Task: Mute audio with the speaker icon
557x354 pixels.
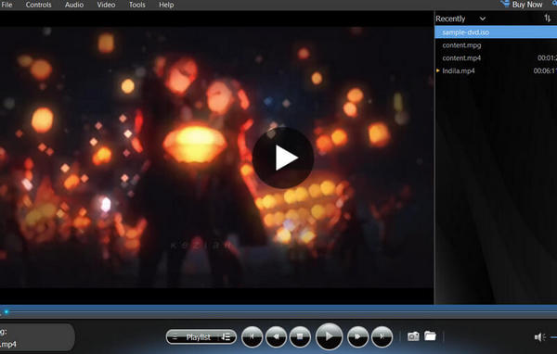Action: pyautogui.click(x=539, y=337)
